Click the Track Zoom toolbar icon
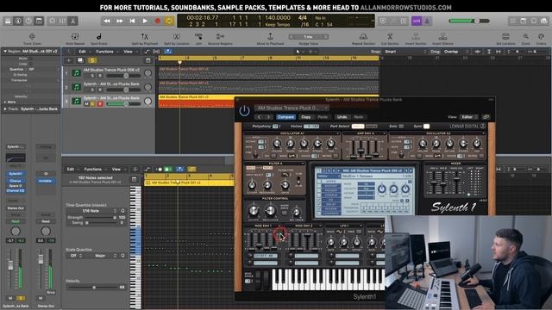Screen dimensions: 552x310 32,36
